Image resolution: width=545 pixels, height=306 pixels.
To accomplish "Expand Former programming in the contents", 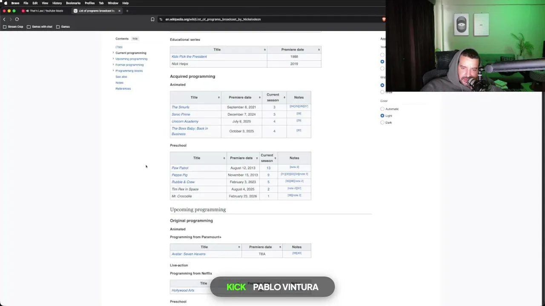I will pos(113,65).
